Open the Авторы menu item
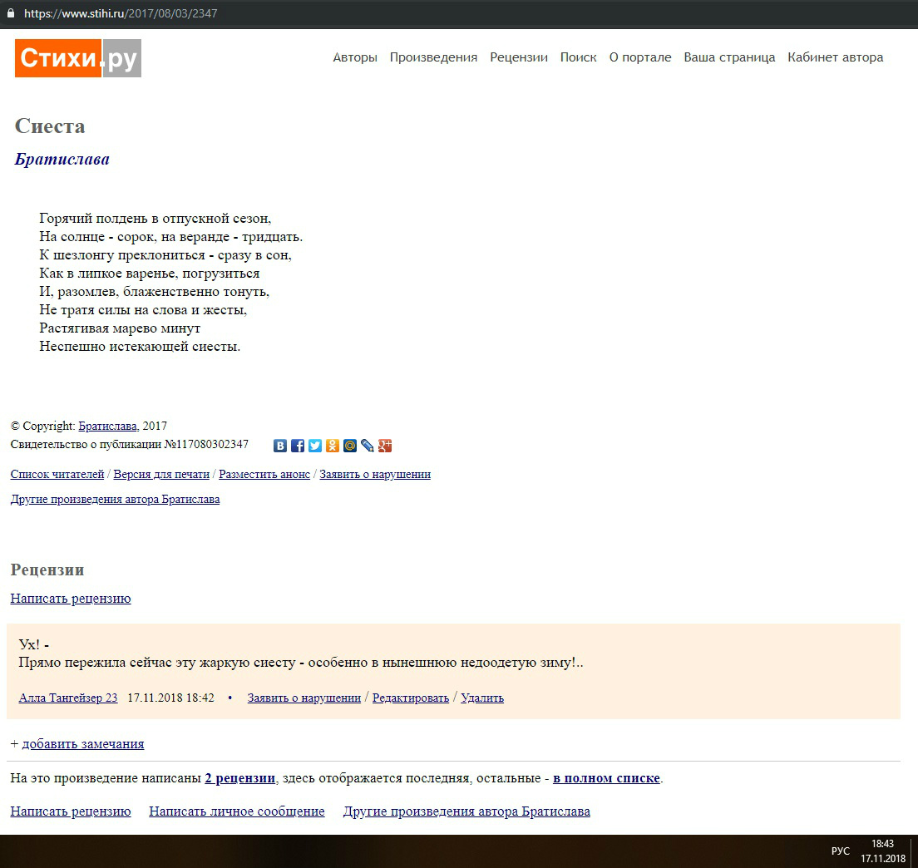Screen dimensions: 918x868 click(x=355, y=57)
